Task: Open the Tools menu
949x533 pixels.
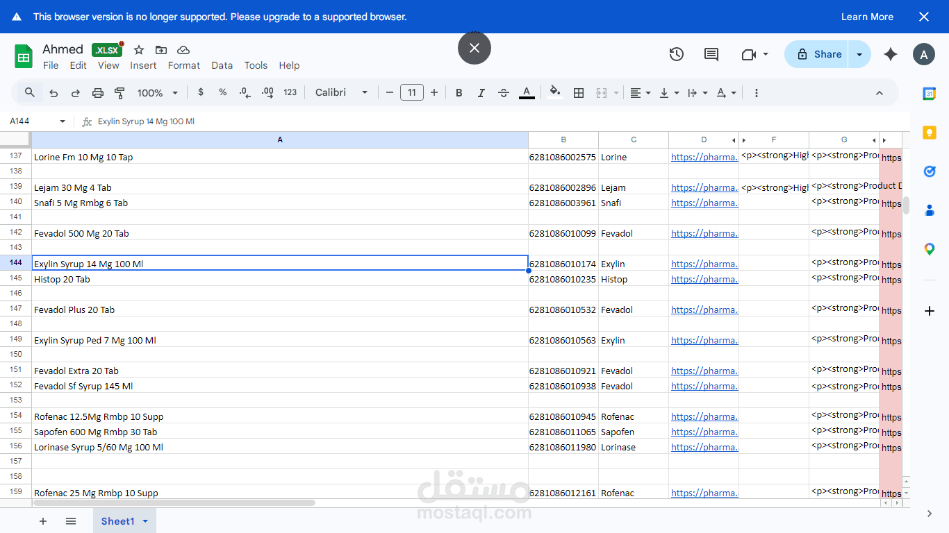Action: 256,65
